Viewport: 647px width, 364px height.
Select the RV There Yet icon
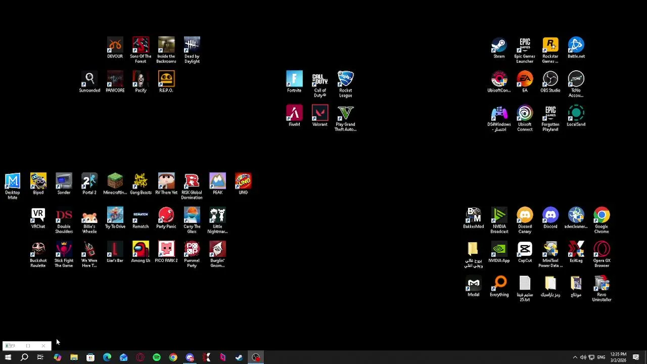click(x=166, y=184)
